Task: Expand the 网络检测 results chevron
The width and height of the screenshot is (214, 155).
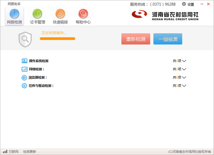Action: point(184,69)
